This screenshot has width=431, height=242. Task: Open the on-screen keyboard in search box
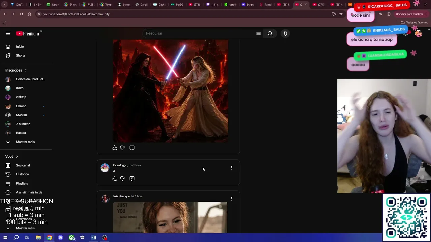click(x=258, y=33)
